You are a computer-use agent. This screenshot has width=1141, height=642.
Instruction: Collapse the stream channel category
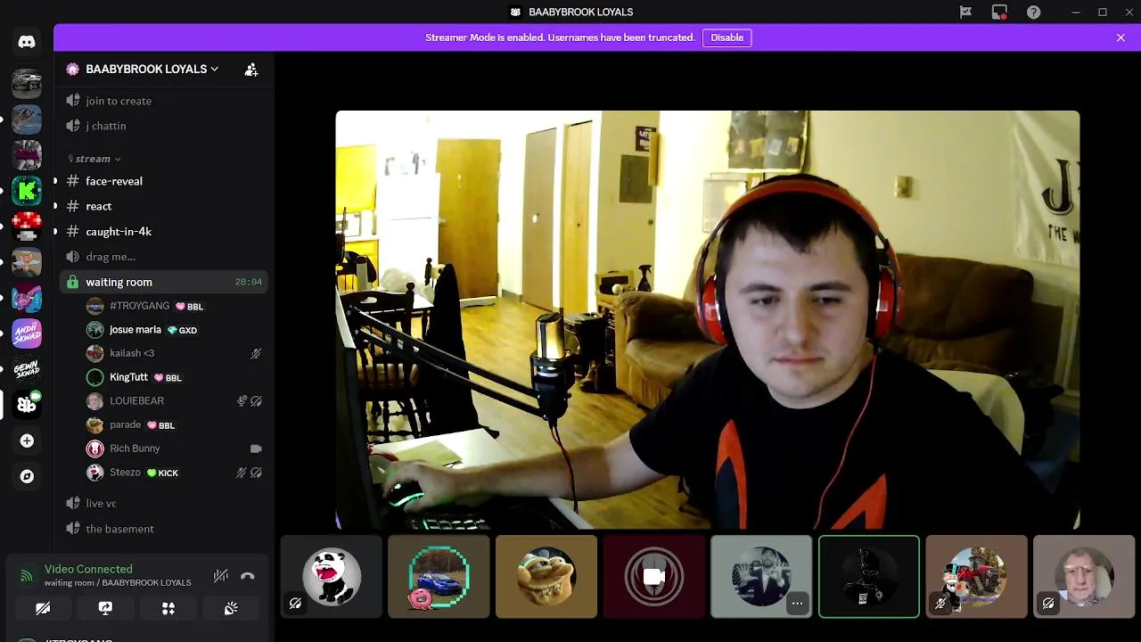point(93,159)
